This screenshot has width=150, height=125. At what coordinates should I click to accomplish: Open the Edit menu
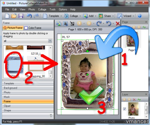(x=14, y=10)
